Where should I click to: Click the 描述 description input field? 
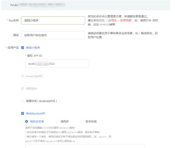point(53,35)
